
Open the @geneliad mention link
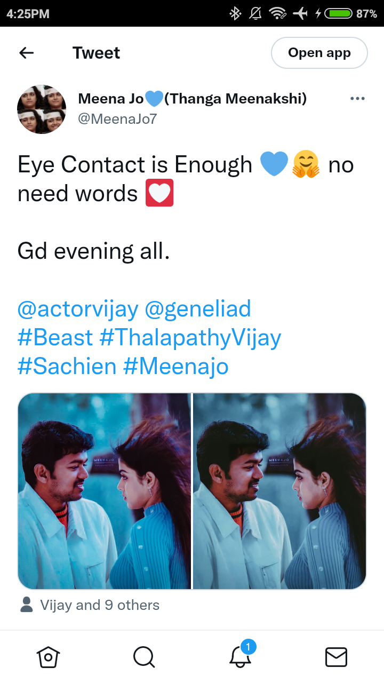[198, 309]
